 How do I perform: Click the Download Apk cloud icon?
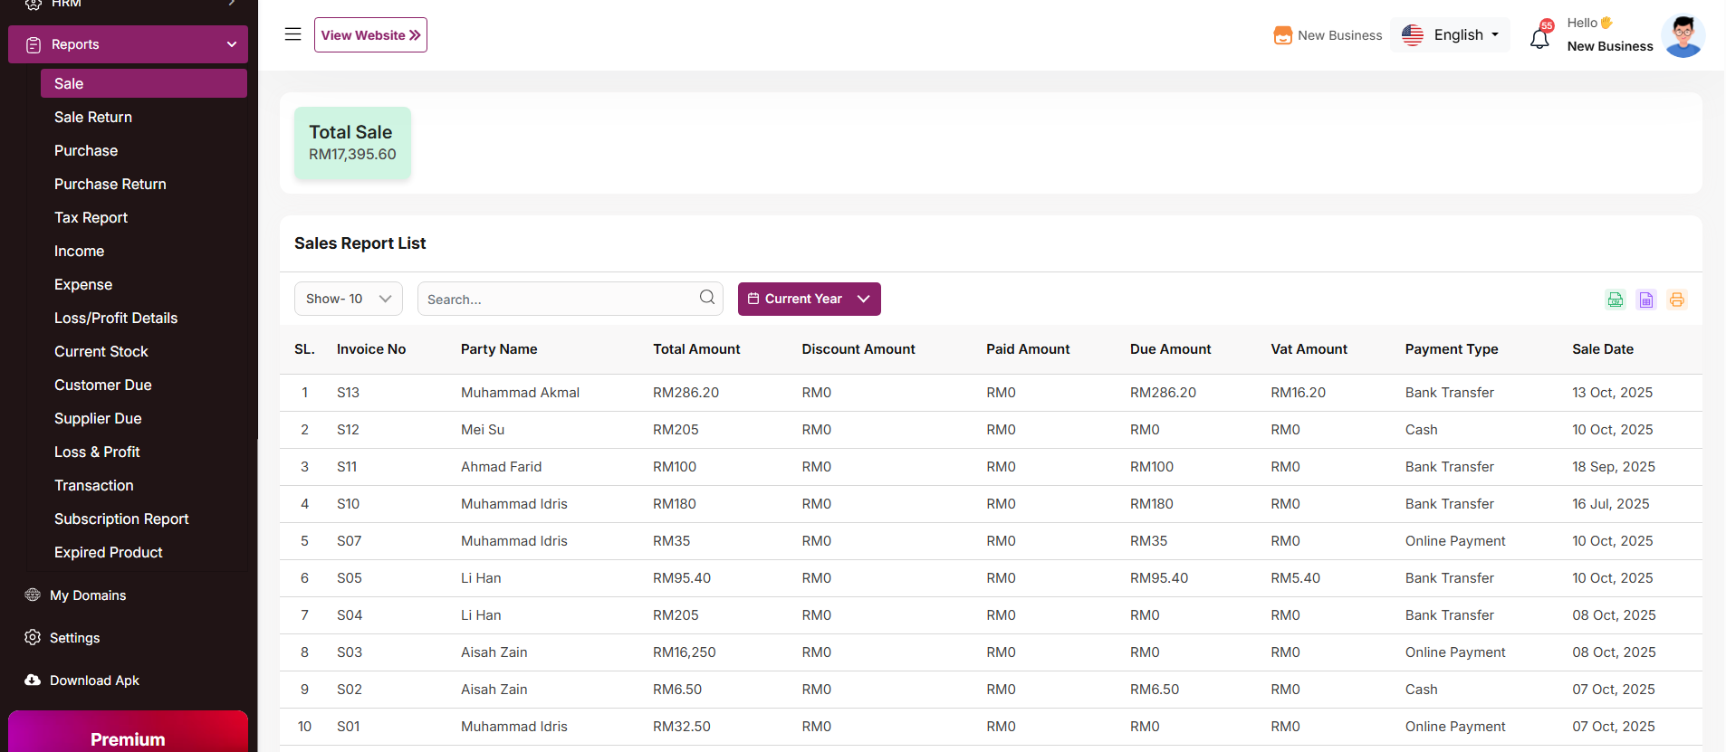33,680
